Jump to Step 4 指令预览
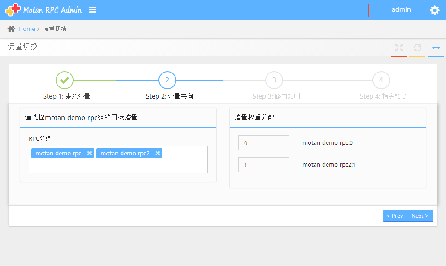The width and height of the screenshot is (446, 266). 381,80
